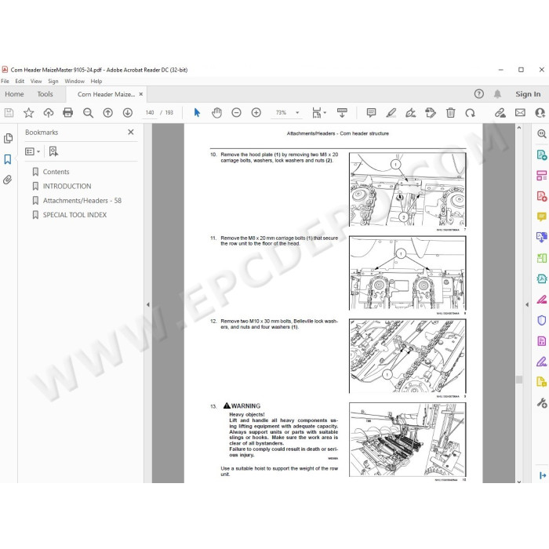Open the Comment tool in the right pane
Viewport: 549px width, 549px height.
[x=541, y=216]
